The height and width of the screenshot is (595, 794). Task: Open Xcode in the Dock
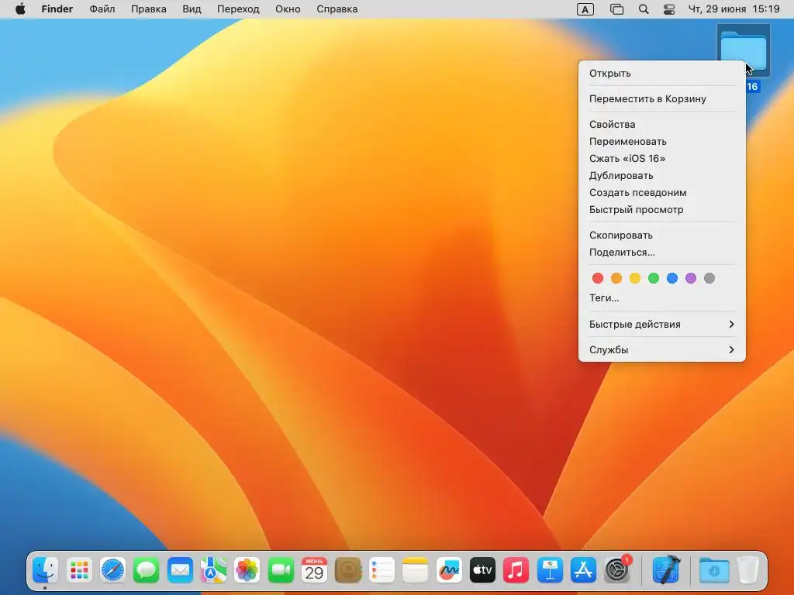[666, 569]
